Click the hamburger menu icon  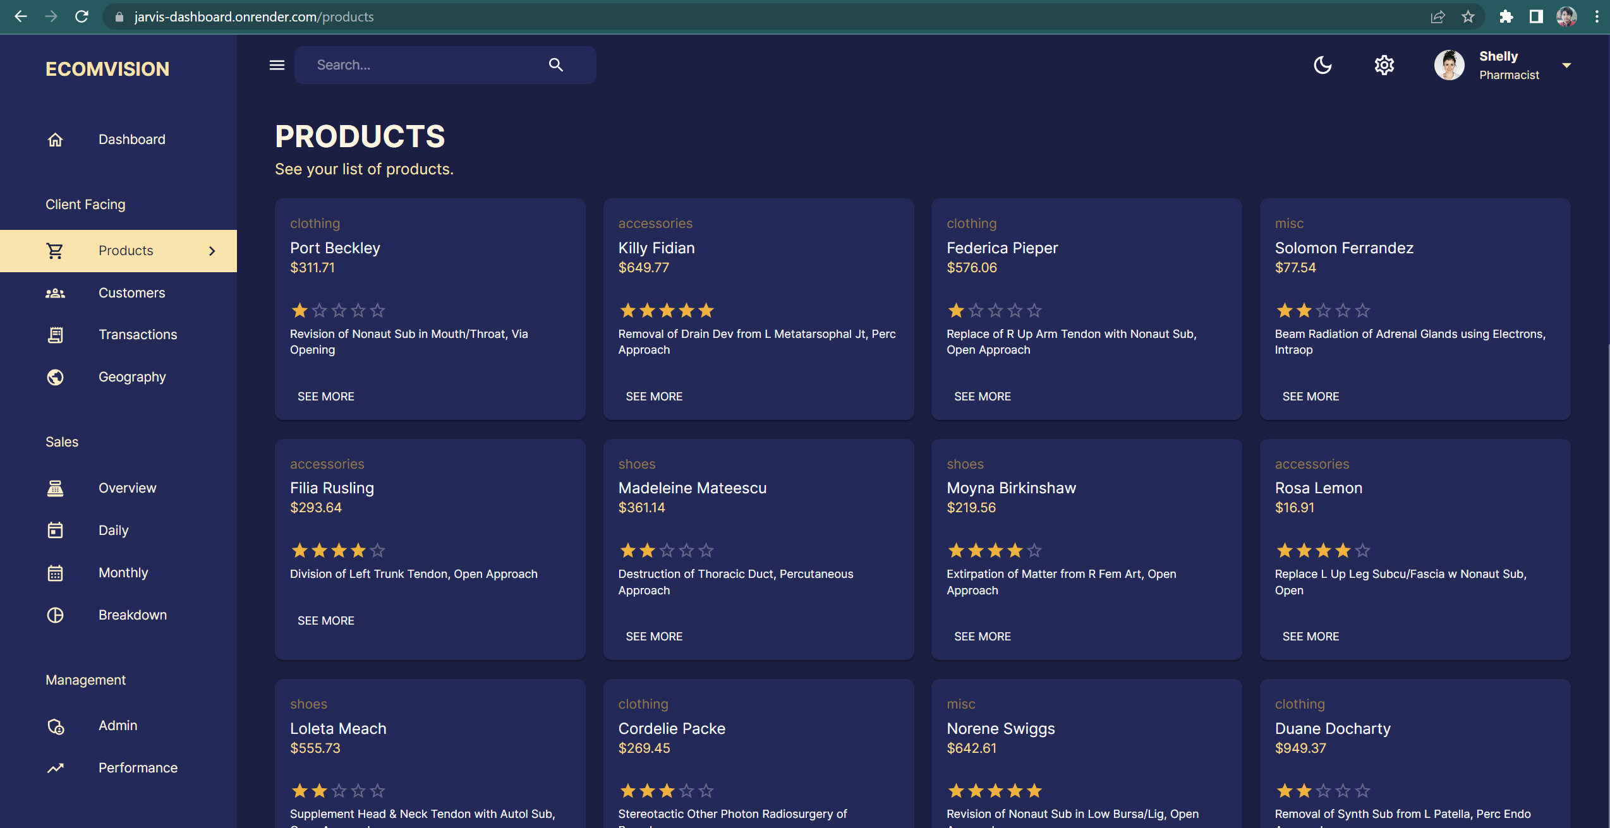[x=277, y=65]
